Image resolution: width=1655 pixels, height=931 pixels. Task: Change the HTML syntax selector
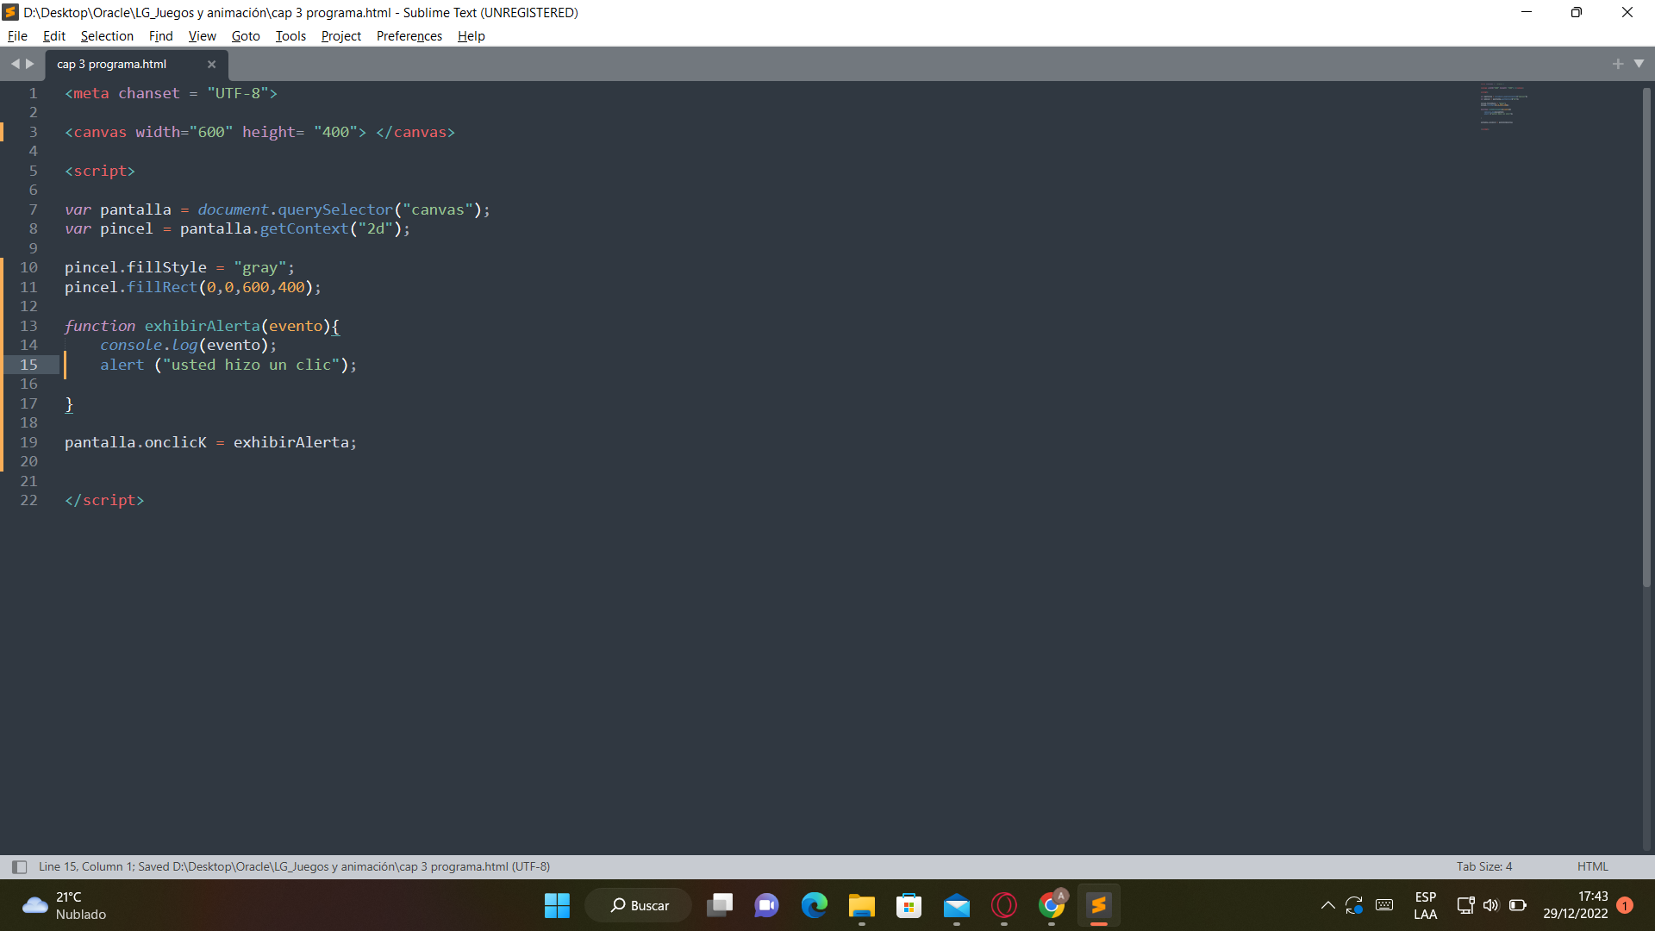[x=1593, y=867]
